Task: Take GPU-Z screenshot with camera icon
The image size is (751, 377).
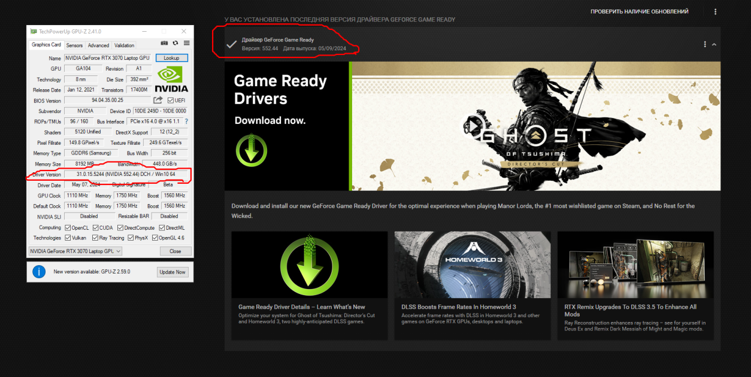Action: (x=164, y=43)
